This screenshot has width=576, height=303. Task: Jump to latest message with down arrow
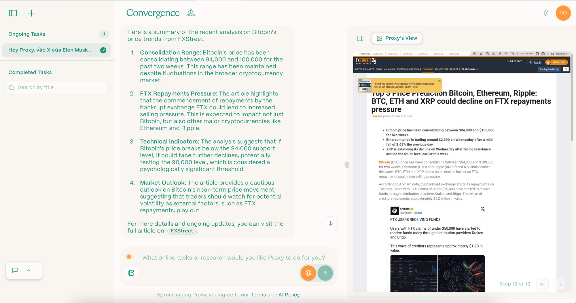331,223
